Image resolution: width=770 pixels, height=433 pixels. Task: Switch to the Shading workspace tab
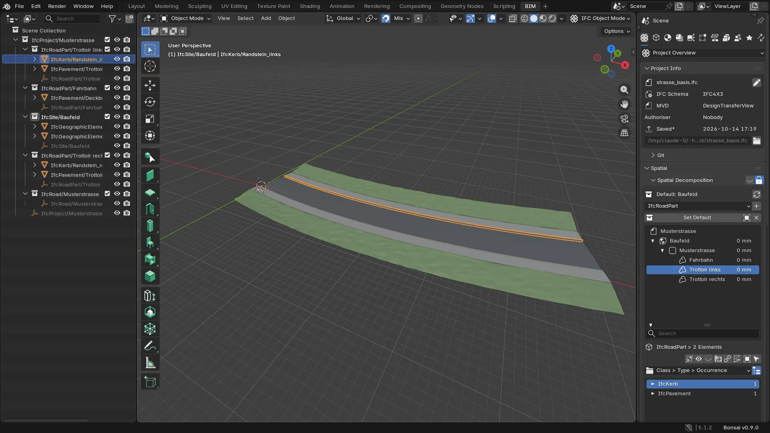coord(310,6)
